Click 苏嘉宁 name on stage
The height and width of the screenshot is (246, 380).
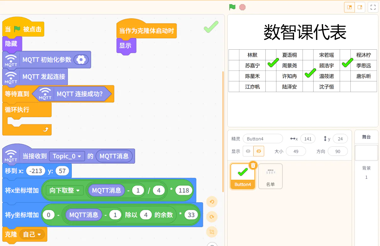[x=252, y=66]
